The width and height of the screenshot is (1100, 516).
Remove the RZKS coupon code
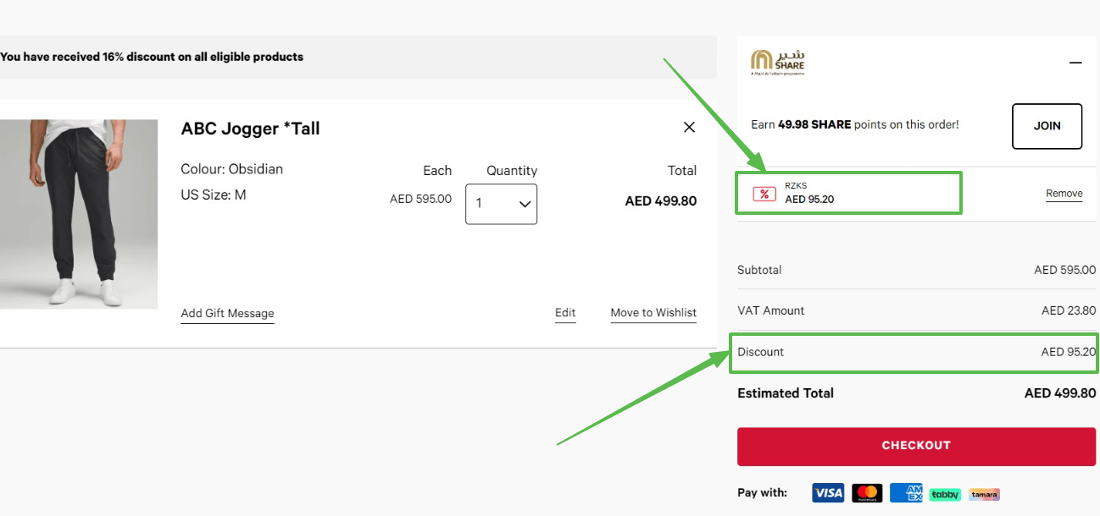pyautogui.click(x=1064, y=193)
